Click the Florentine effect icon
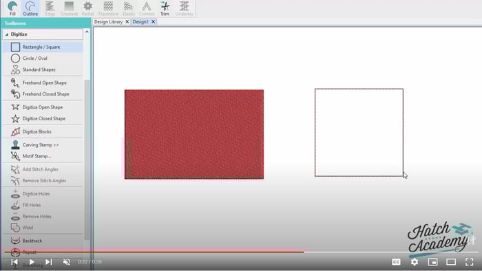Image resolution: width=482 pixels, height=271 pixels. coord(108,8)
